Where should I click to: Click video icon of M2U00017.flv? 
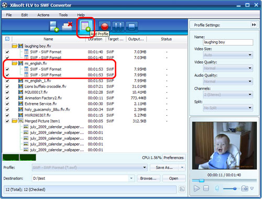pos(20,92)
